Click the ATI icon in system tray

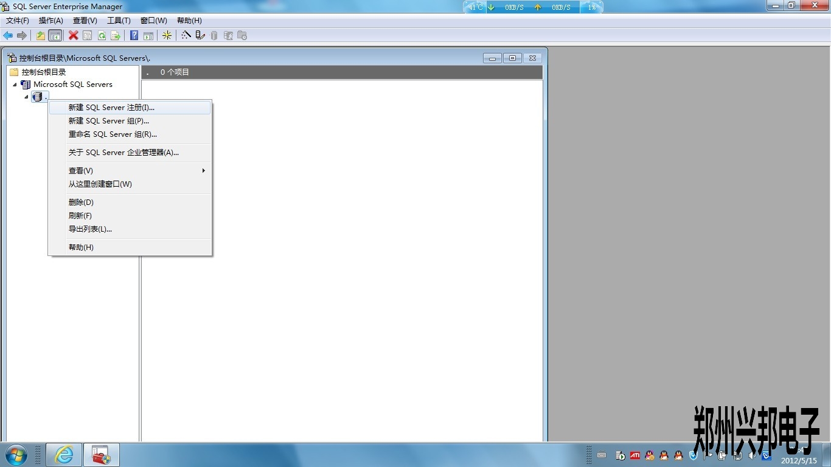[x=635, y=455]
